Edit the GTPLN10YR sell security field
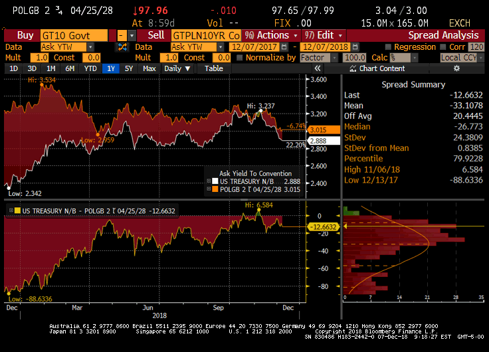The width and height of the screenshot is (489, 352). coord(206,36)
